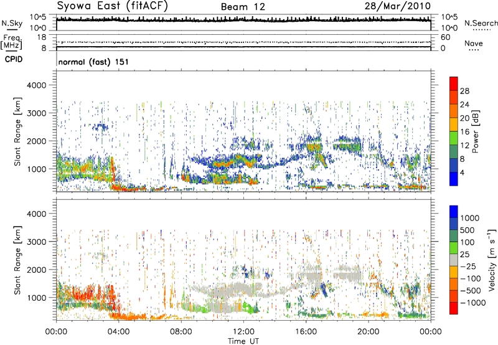This screenshot has height=345, width=498.
Task: Click the '2000' tick on the velocity panel
Action: pyautogui.click(x=36, y=270)
